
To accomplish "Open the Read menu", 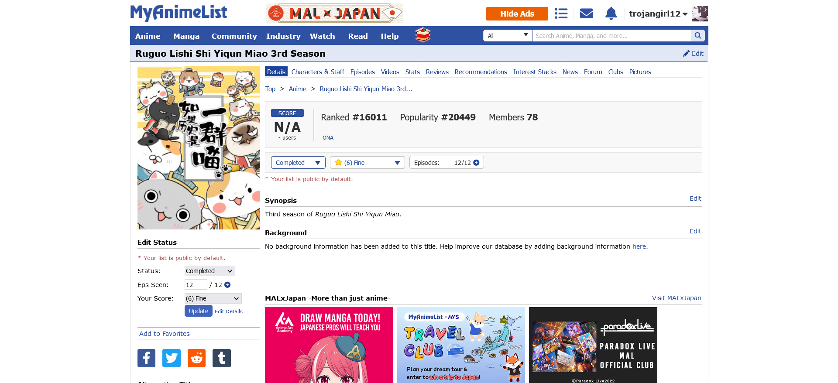I will (358, 36).
